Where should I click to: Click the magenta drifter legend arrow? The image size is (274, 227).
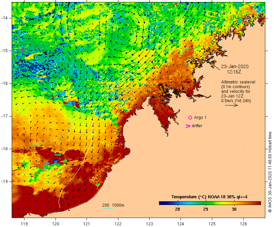[188, 126]
